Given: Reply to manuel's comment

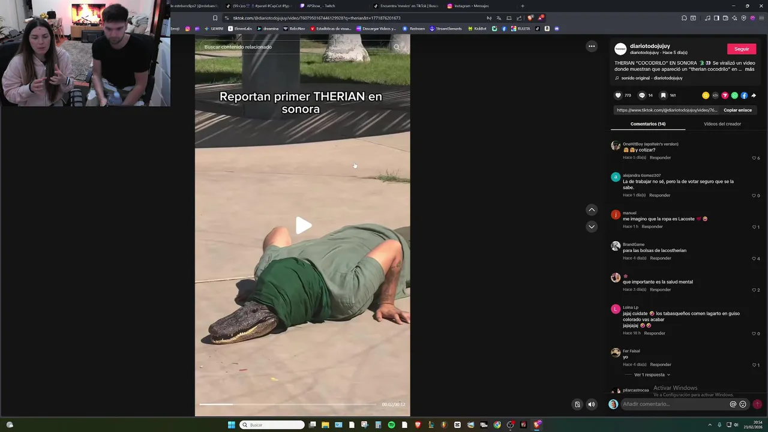Looking at the screenshot, I should tap(652, 227).
